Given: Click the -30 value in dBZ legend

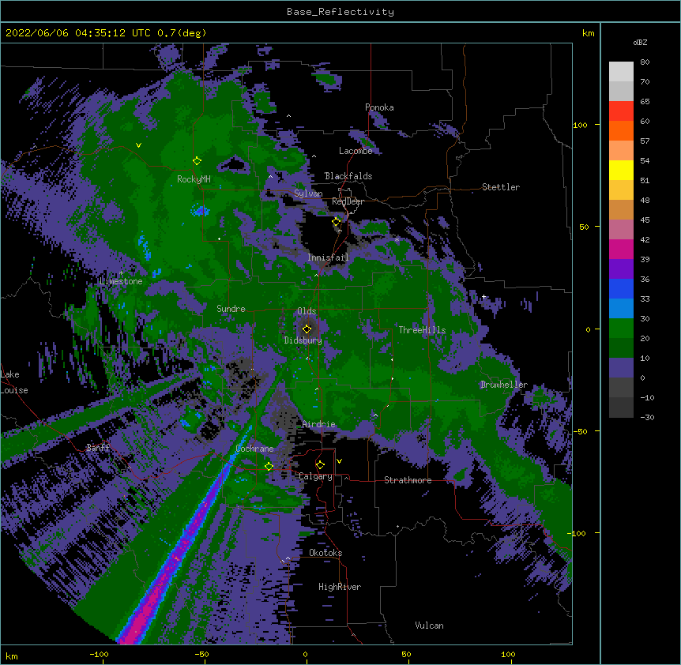Looking at the screenshot, I should point(647,417).
